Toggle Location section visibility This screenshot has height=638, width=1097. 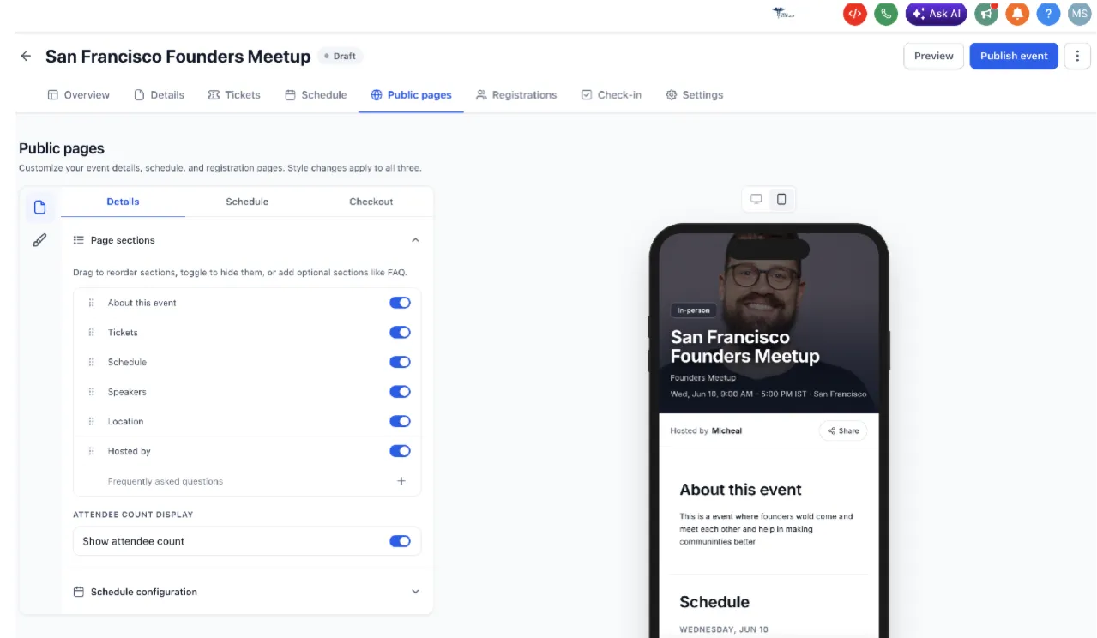point(400,422)
